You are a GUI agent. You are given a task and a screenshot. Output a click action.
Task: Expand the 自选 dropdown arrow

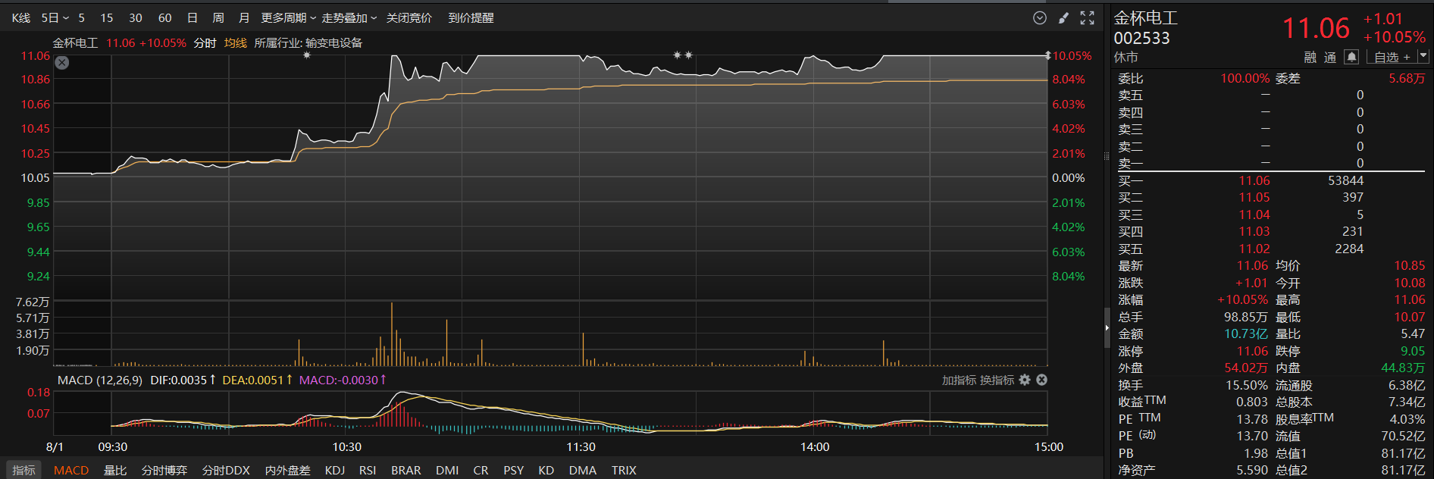coord(1423,56)
